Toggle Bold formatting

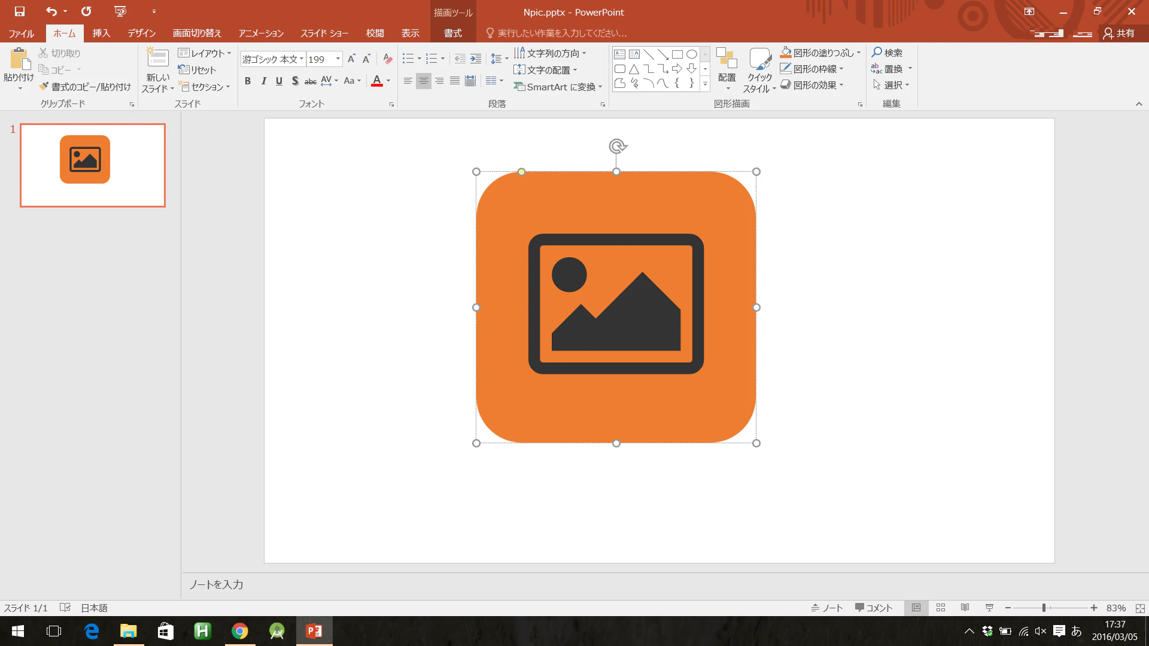(248, 81)
